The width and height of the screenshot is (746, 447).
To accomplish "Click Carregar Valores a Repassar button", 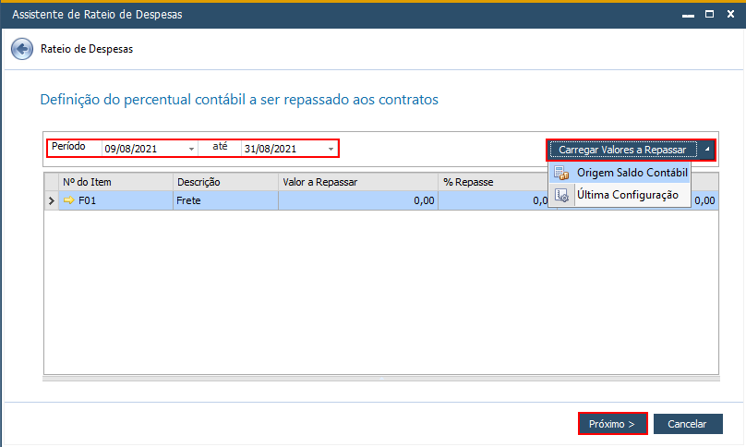I will coord(623,150).
